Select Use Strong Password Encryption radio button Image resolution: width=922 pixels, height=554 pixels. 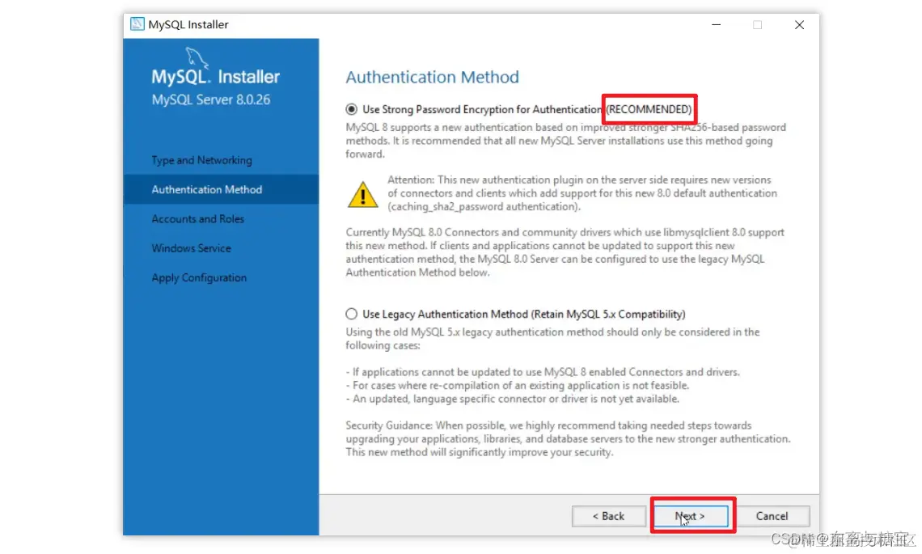coord(351,109)
